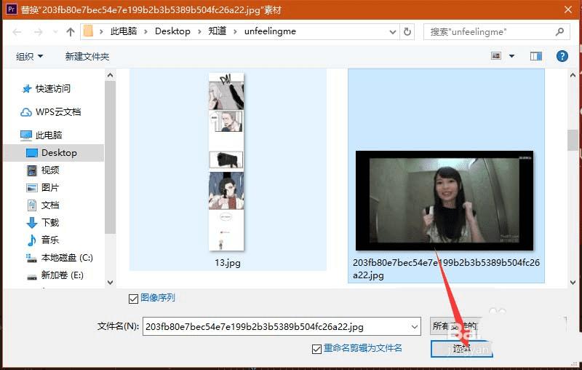Click the 新建文件夹 button

87,57
